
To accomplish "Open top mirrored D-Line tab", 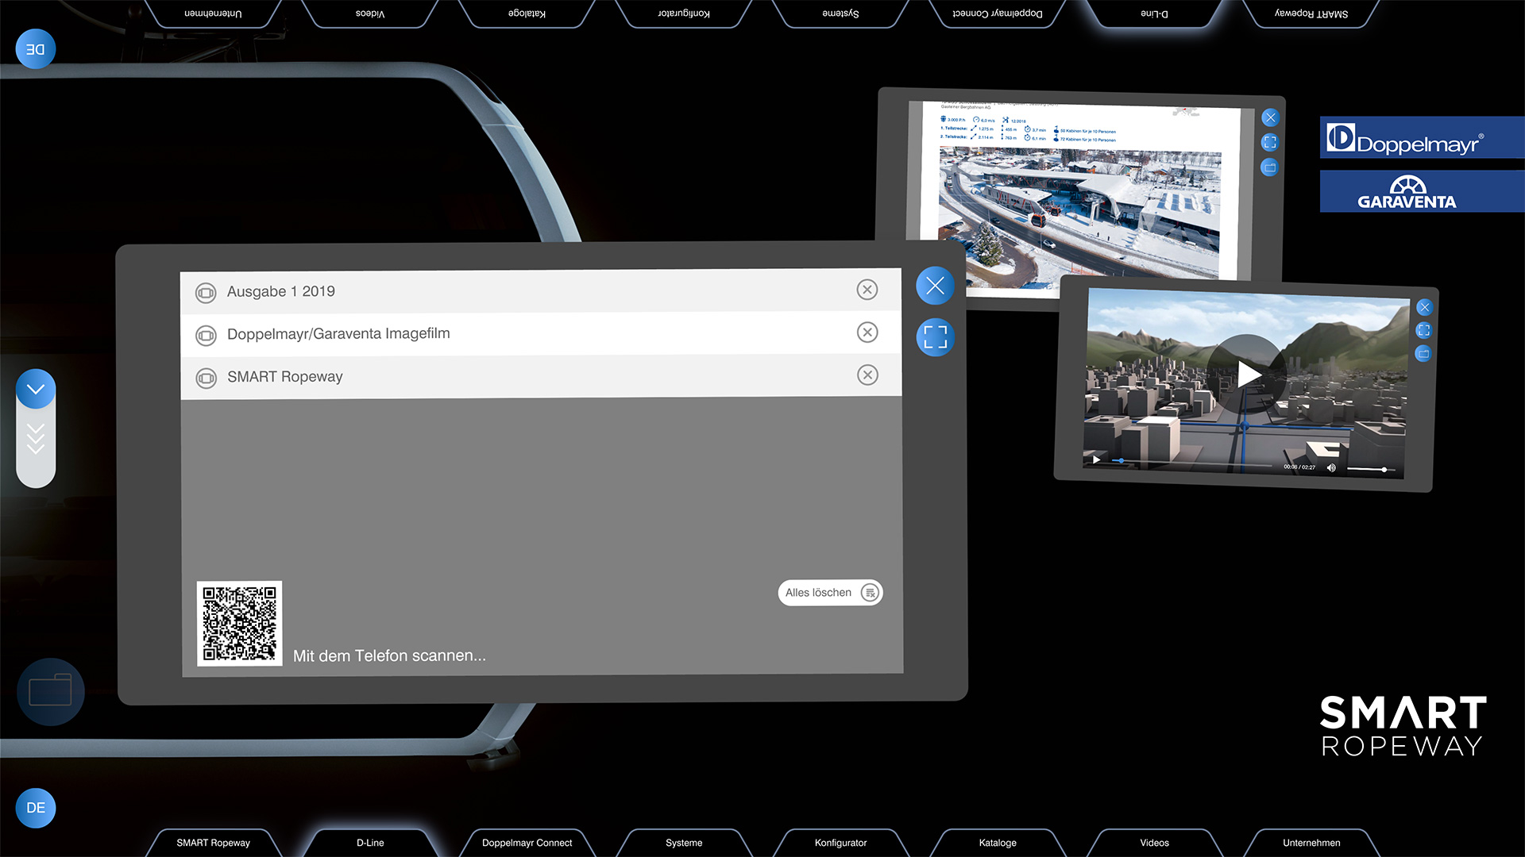I will click(x=1154, y=13).
